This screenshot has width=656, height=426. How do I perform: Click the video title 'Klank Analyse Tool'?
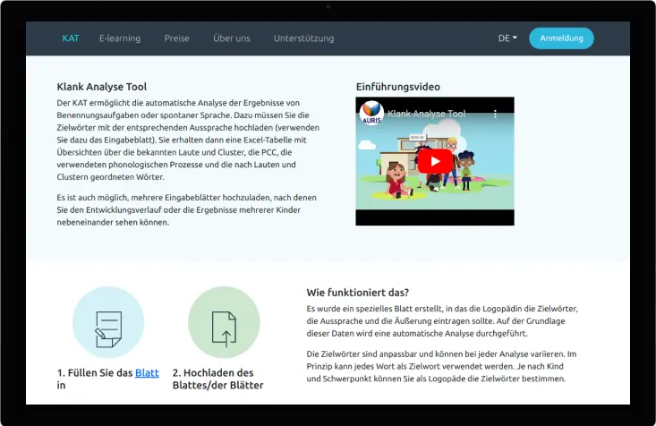[x=427, y=115]
